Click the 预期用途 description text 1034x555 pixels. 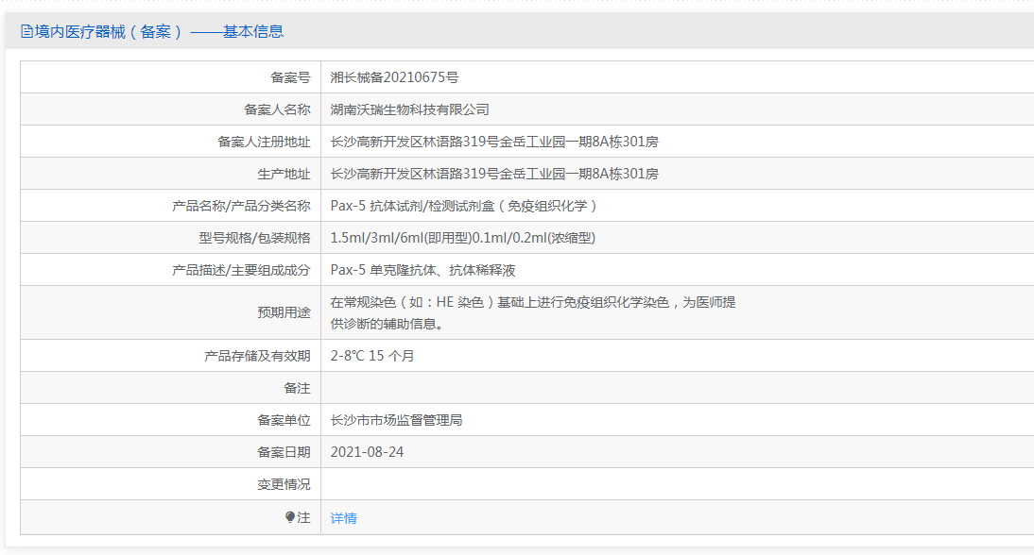click(533, 312)
